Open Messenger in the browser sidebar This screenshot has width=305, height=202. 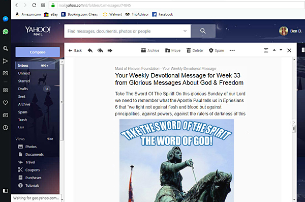(x=6, y=19)
